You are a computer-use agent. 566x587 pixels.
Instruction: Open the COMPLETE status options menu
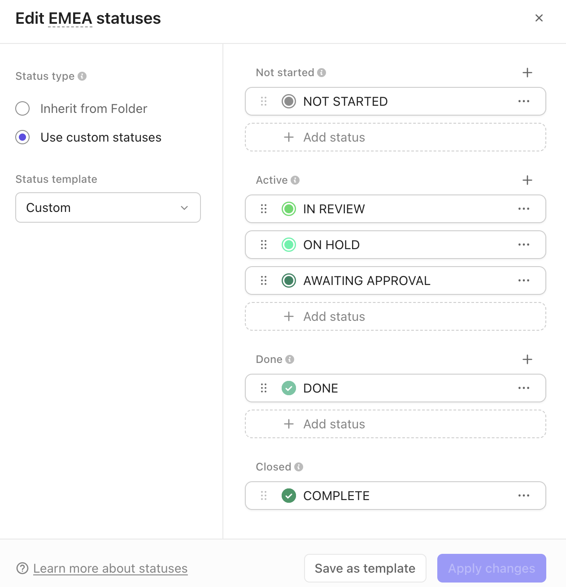point(524,496)
